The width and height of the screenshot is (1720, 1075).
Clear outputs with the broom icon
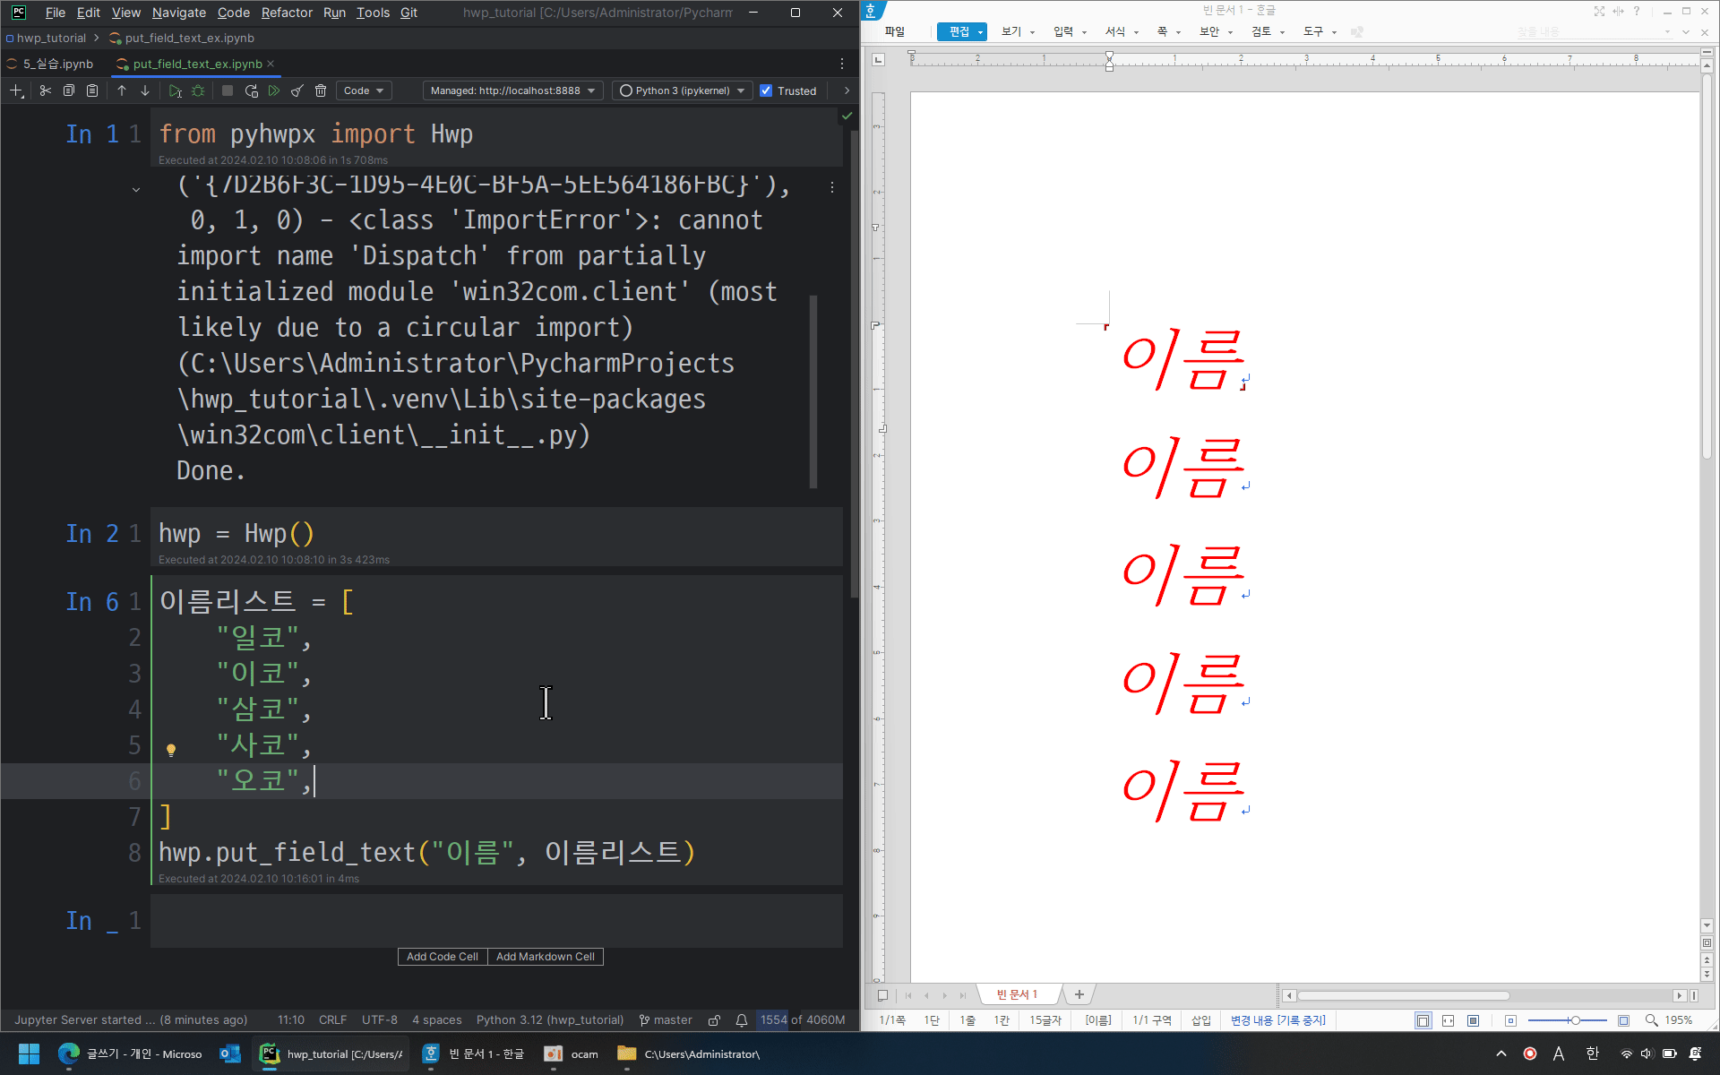pyautogui.click(x=297, y=90)
